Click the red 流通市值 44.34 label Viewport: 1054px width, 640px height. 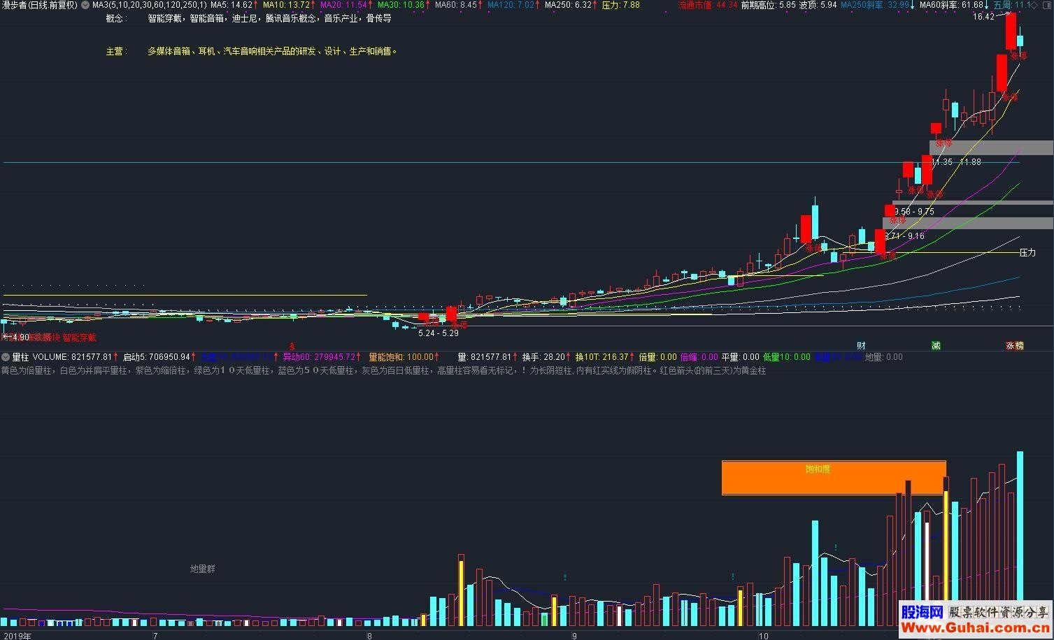tap(708, 5)
